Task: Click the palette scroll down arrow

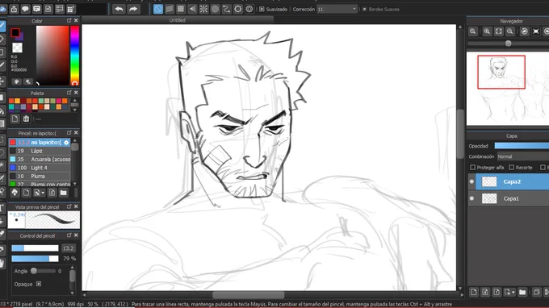Action: [74, 110]
